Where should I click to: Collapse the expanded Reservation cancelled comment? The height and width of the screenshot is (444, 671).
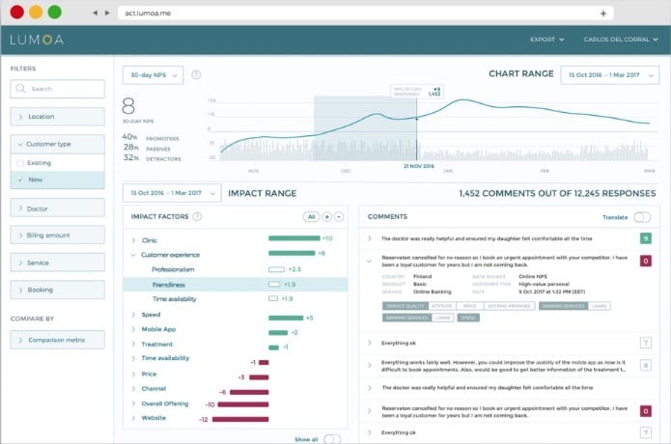coord(369,261)
